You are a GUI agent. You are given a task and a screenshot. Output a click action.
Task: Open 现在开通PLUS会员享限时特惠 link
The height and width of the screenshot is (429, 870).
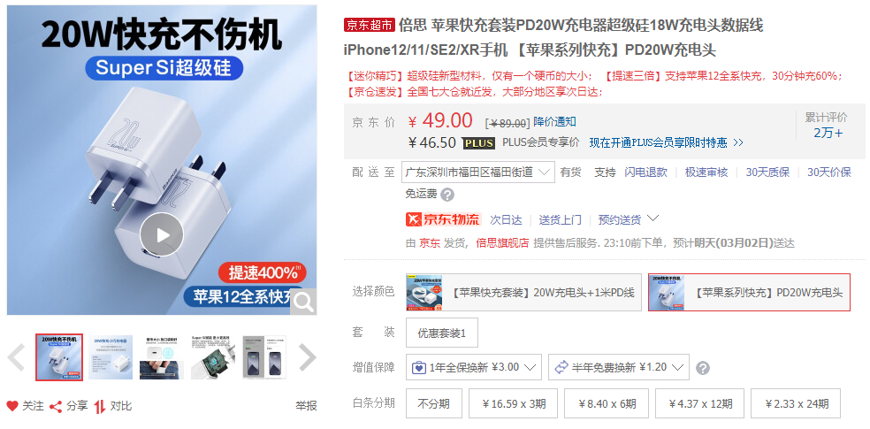[x=666, y=142]
